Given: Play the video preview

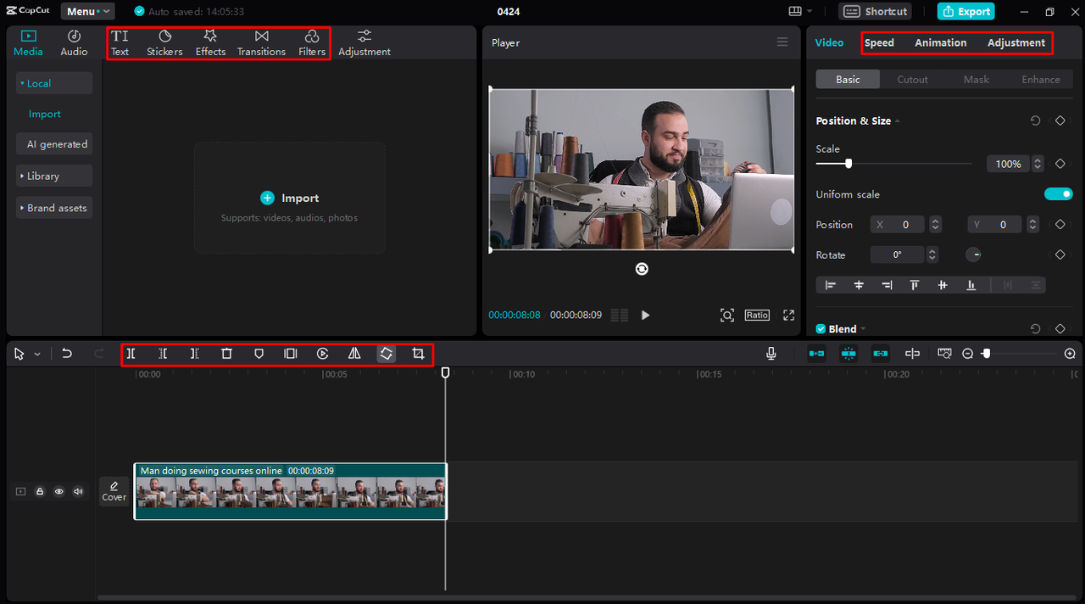Looking at the screenshot, I should (645, 315).
